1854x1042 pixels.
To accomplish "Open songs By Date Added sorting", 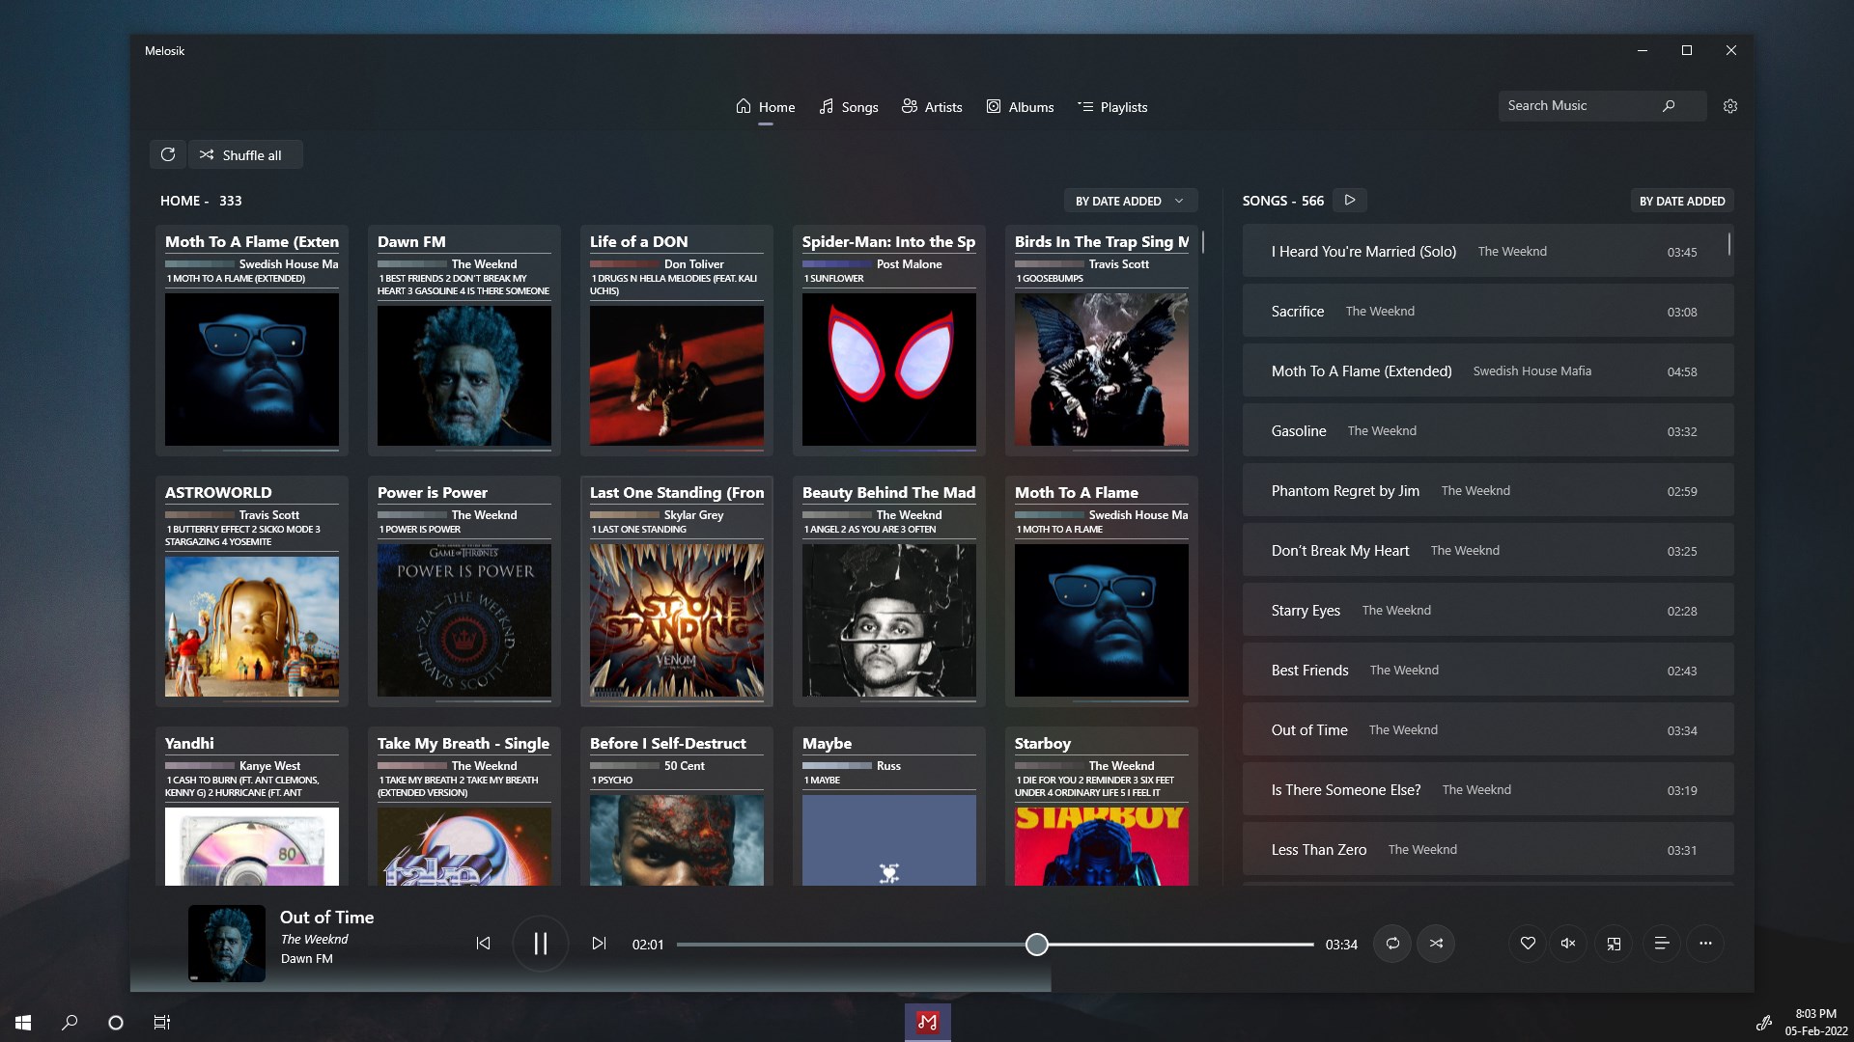I will pos(1681,201).
